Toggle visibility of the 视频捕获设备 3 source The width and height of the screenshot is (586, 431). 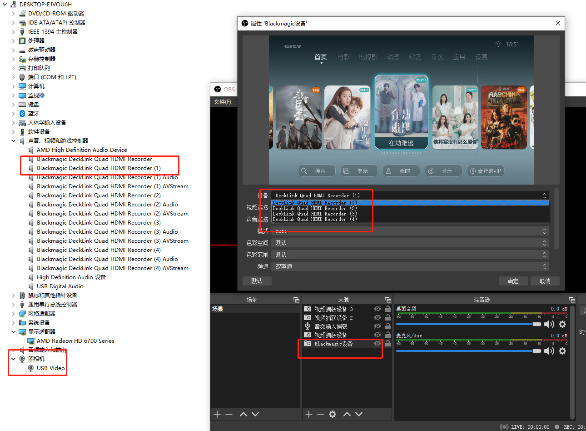[x=377, y=309]
